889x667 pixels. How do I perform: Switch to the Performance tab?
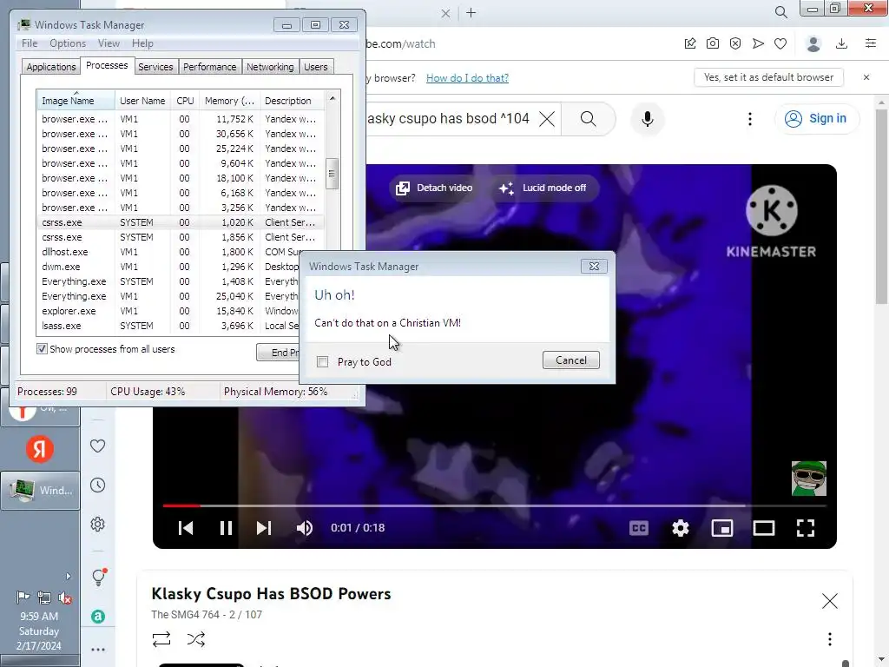pos(209,67)
